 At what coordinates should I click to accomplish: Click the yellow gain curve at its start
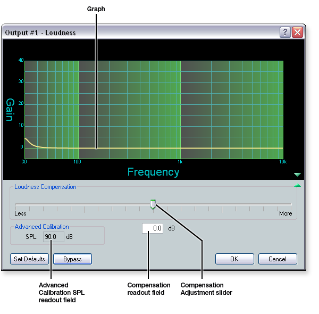pyautogui.click(x=26, y=139)
